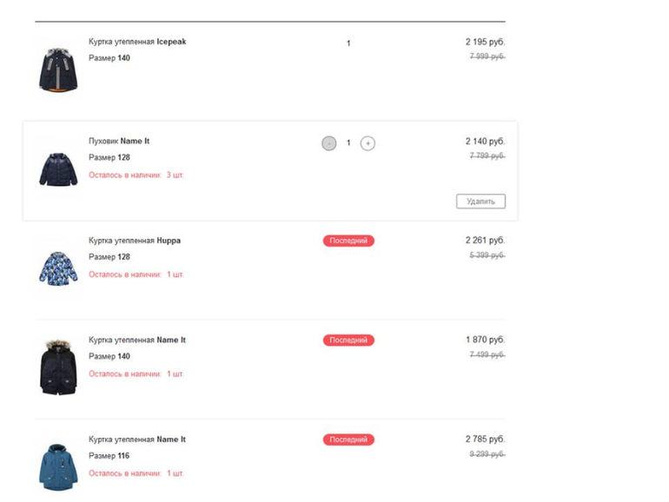Click the plus button to increase Name It quantity
Viewport: 669px width, 502px height.
368,143
